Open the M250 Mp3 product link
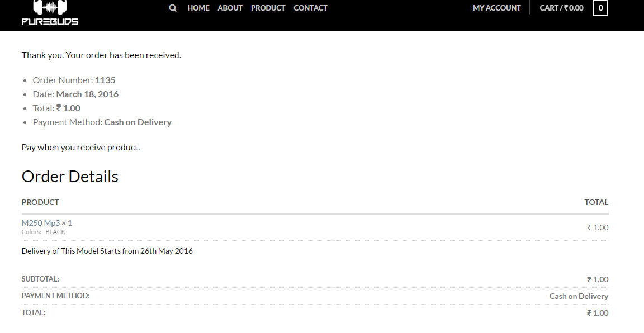The image size is (644, 333). (x=41, y=223)
